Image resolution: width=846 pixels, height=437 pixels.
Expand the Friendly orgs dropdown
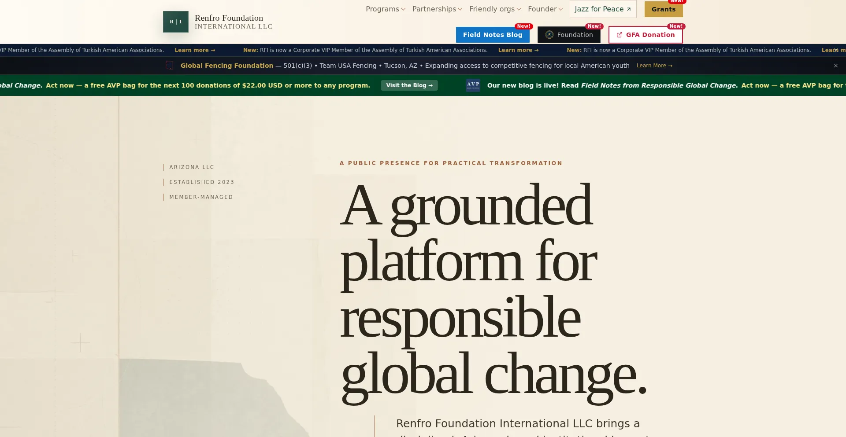coord(495,9)
